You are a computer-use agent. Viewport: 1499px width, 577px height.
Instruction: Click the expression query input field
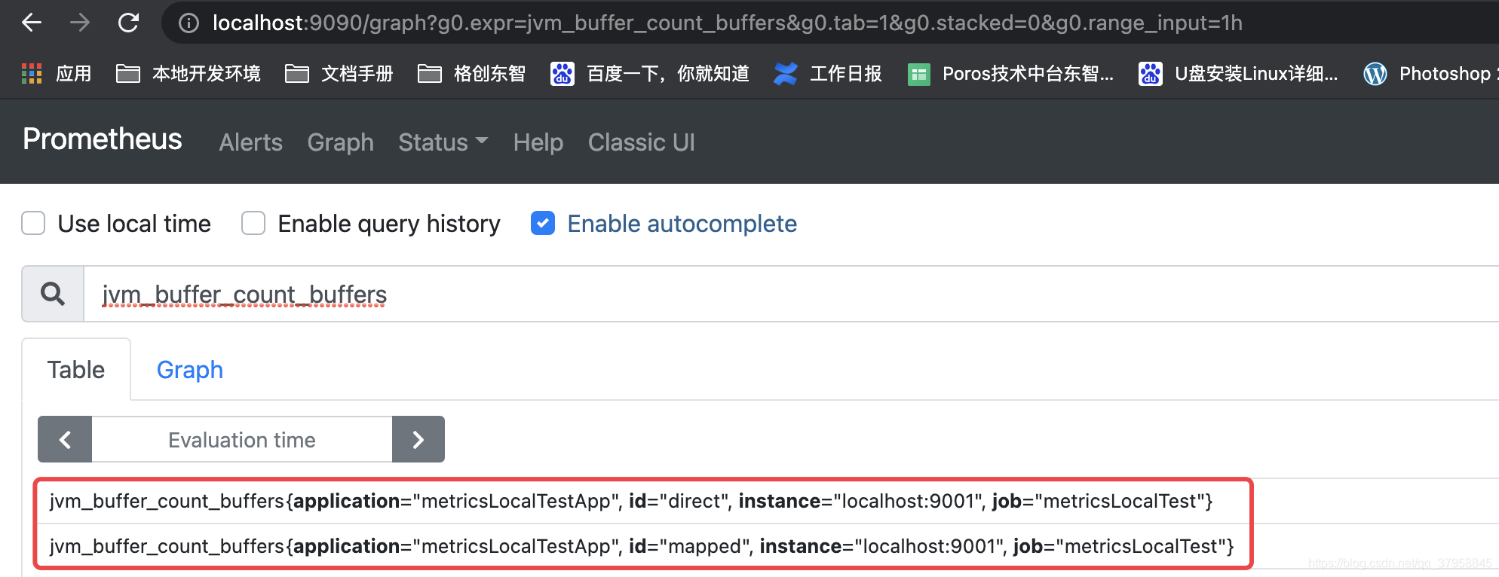coord(791,294)
